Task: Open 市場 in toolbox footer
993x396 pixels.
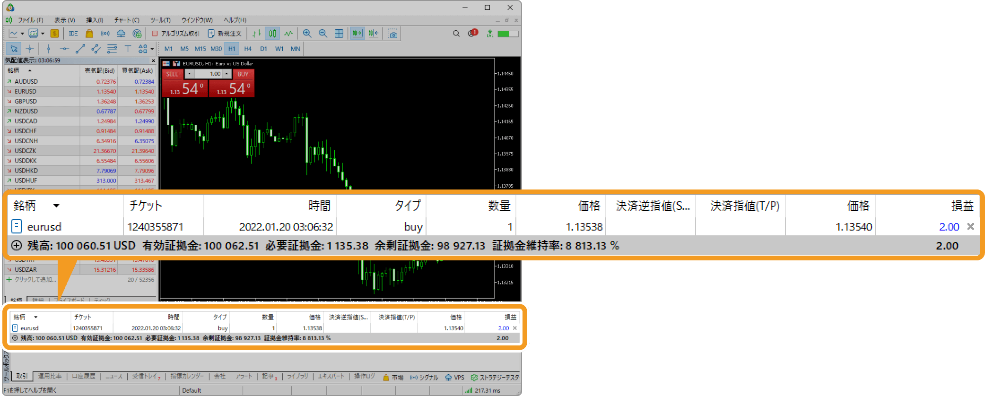Action: click(393, 378)
